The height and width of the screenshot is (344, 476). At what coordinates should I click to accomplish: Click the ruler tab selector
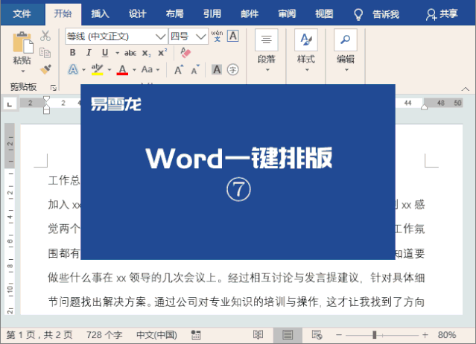click(10, 105)
